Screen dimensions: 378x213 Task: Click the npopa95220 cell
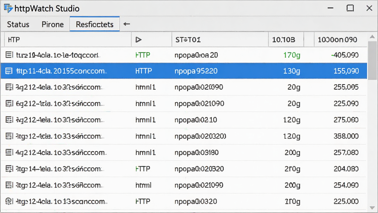(196, 71)
